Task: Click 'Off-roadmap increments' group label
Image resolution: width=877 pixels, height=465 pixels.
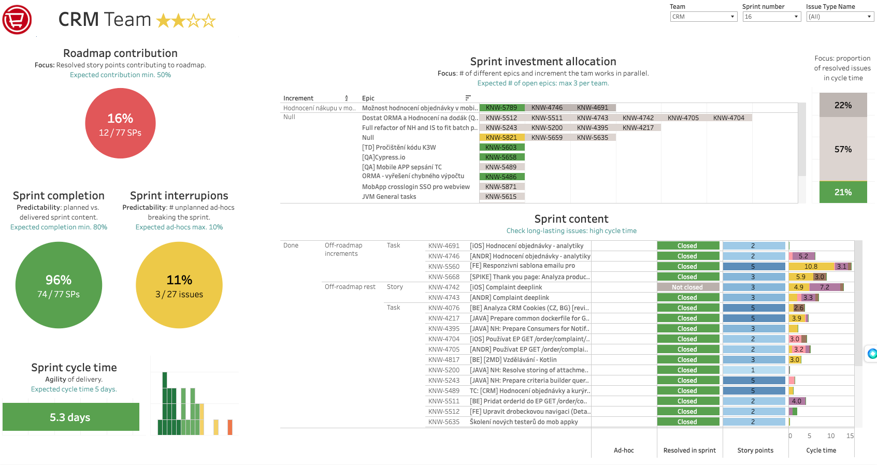Action: [343, 250]
